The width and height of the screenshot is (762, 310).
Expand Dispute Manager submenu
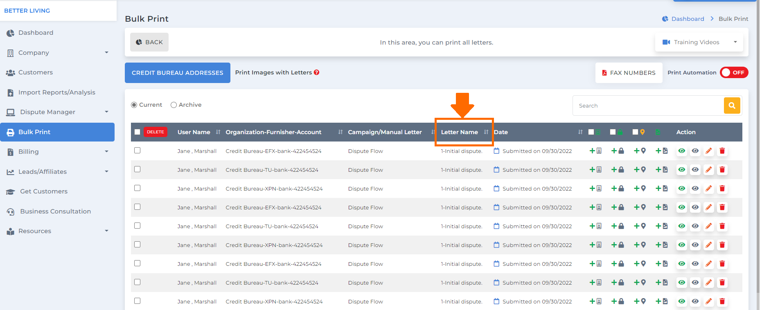coord(57,112)
